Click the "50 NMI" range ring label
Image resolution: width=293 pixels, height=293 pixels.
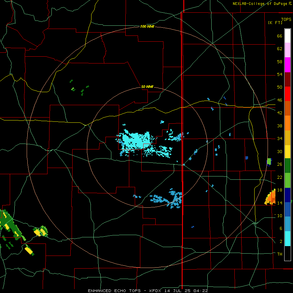147,87
